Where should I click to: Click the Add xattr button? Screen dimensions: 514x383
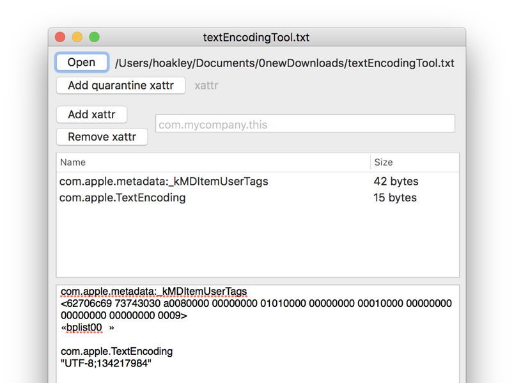click(91, 114)
